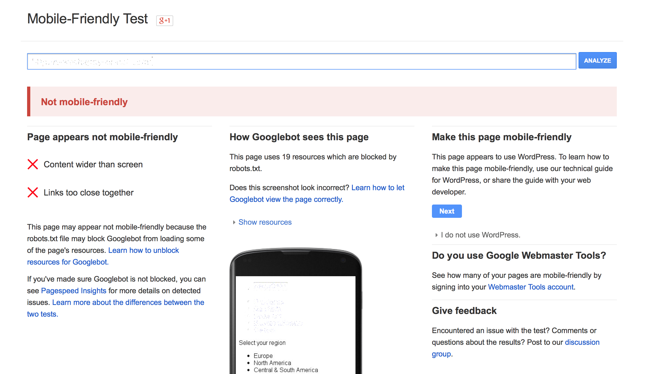
Task: Click Links too close together text
Action: [88, 193]
